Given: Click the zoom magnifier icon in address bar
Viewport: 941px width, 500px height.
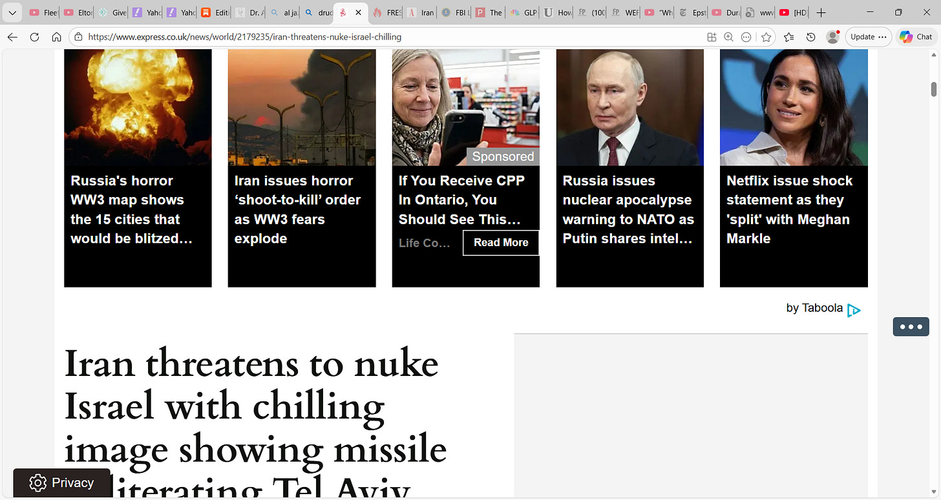Looking at the screenshot, I should pyautogui.click(x=729, y=37).
